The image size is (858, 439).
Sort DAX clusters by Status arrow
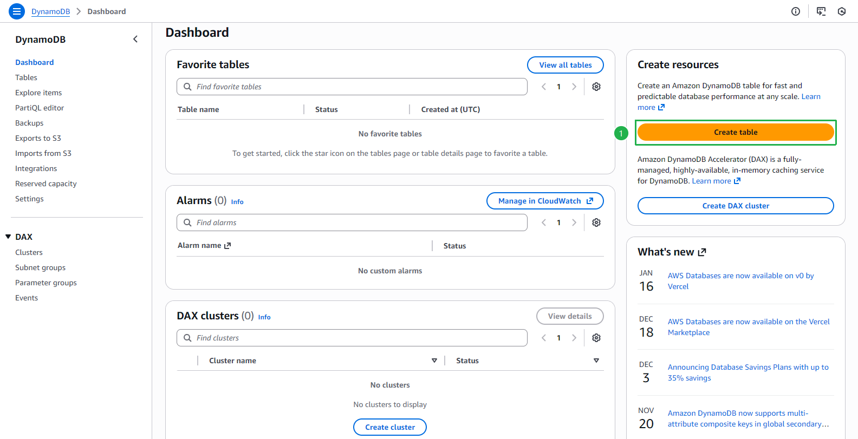click(x=596, y=361)
